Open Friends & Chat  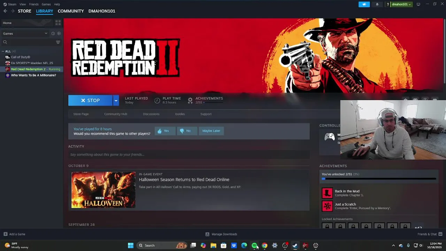pyautogui.click(x=430, y=234)
